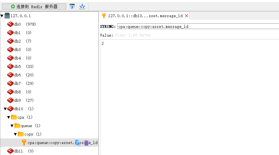This screenshot has height=155, width=279.
Task: Click the db4 Redis database icon
Action: click(x=10, y=58)
